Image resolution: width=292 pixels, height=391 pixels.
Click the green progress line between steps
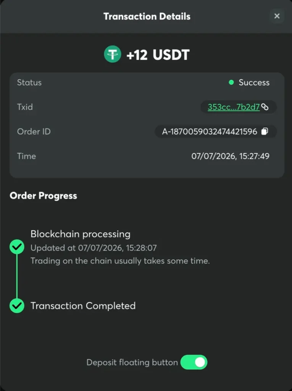coord(17,276)
